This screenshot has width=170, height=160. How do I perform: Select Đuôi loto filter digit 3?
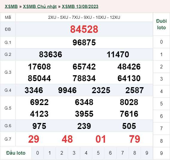point(161,79)
